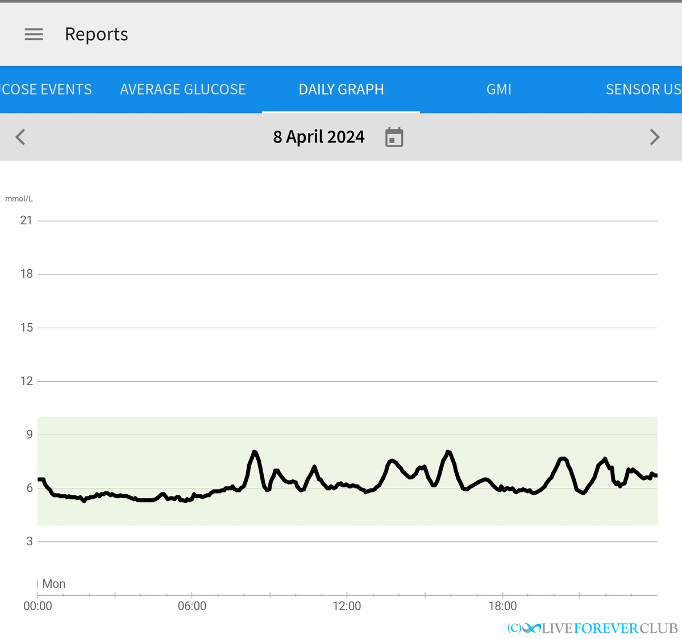Image resolution: width=682 pixels, height=639 pixels.
Task: Click the 6 y-axis value
Action: pyautogui.click(x=30, y=488)
